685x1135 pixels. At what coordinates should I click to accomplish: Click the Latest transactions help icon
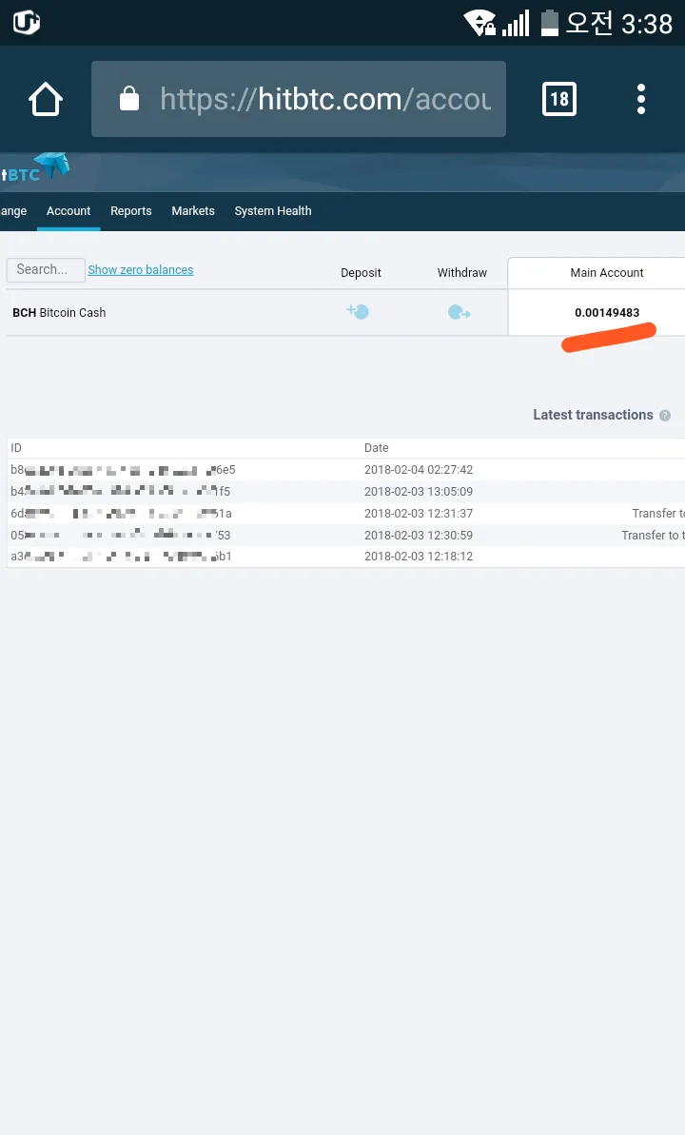tap(665, 416)
